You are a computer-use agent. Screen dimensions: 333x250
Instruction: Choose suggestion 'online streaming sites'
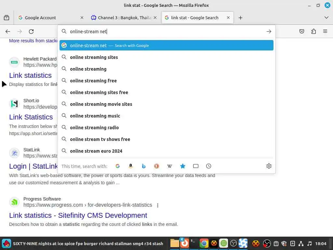click(x=166, y=57)
